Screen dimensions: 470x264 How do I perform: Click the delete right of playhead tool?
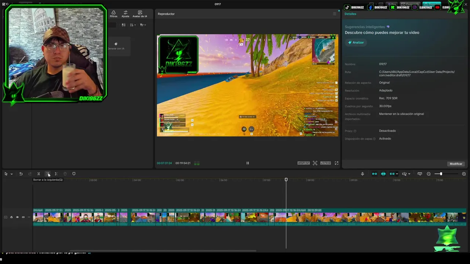pos(56,174)
